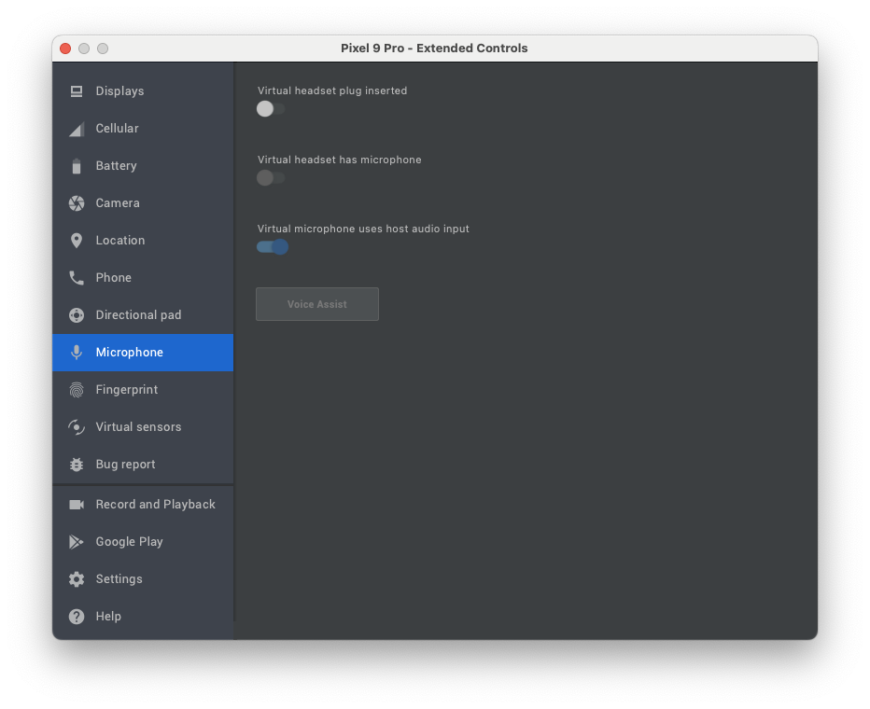Select the Google Play label
870x709 pixels.
129,542
